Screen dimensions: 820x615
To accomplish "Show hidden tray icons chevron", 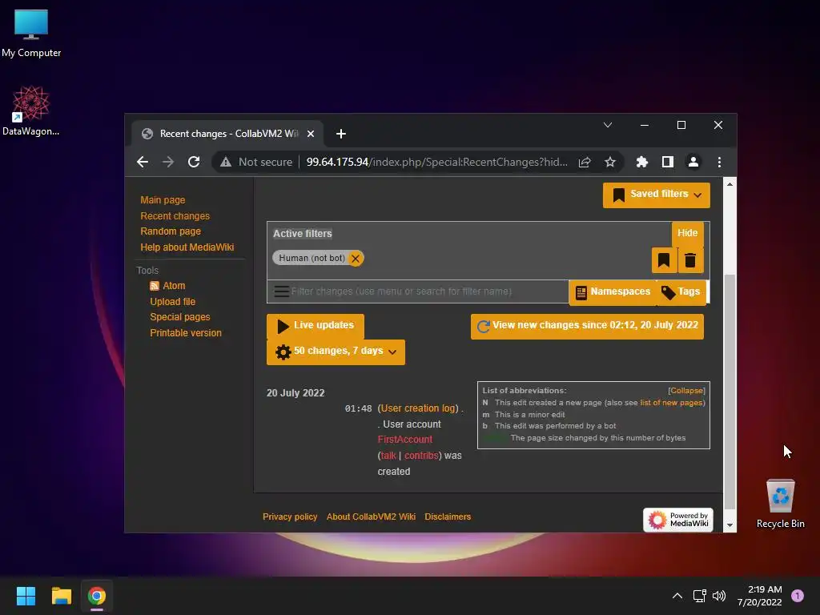I will point(677,596).
